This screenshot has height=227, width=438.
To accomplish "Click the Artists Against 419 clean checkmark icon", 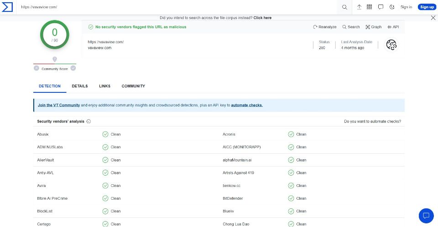I will point(291,173).
